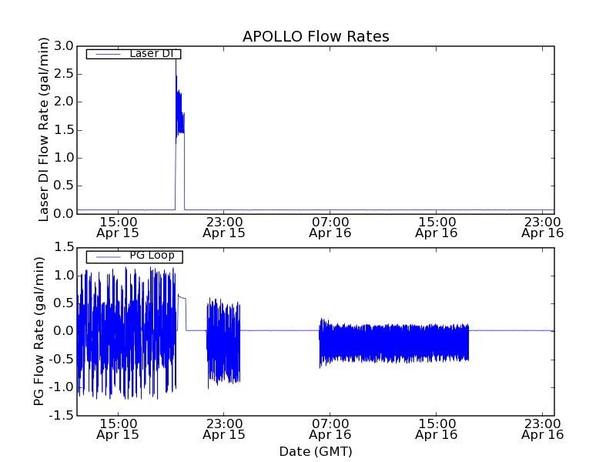Image resolution: width=616 pixels, height=462 pixels.
Task: Click "15:00 Apr 15" under the Laser DI plot
Action: click(118, 227)
